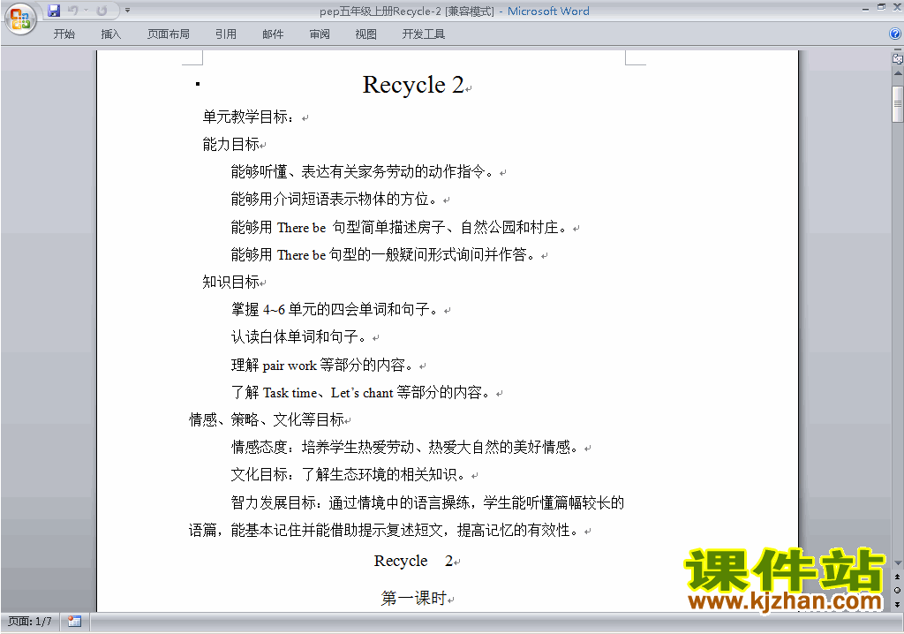This screenshot has width=904, height=634.
Task: Click the Undo arrow icon
Action: (x=72, y=11)
